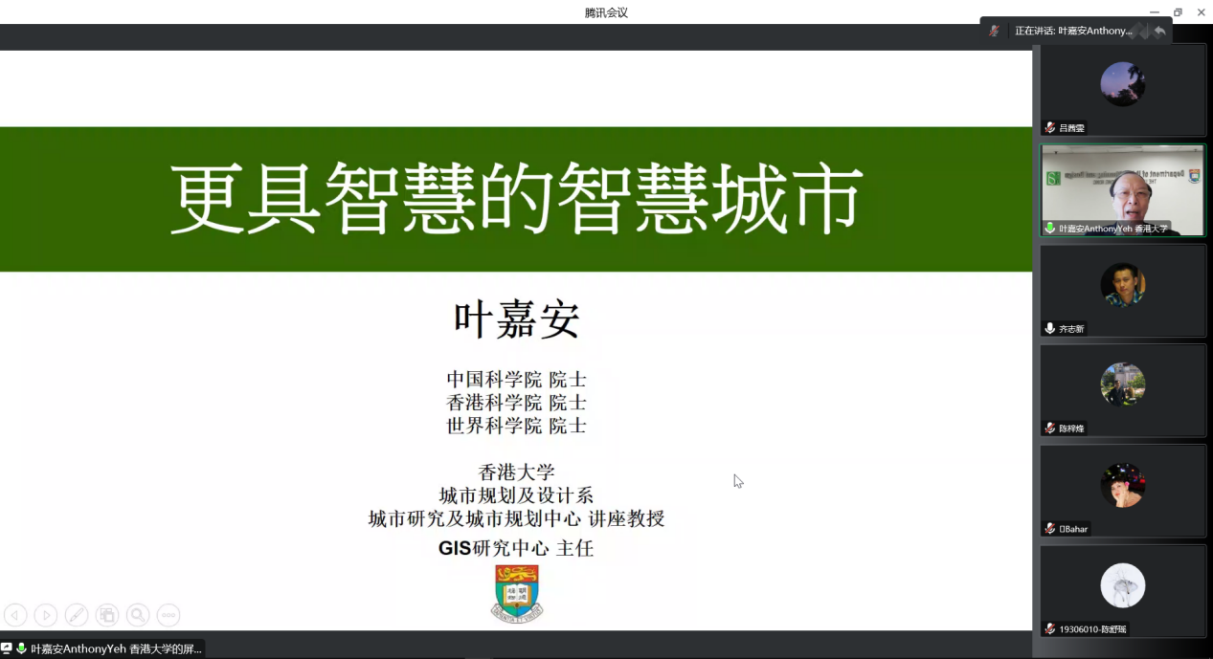Advance to the next slide arrow
The image size is (1213, 659).
[x=46, y=615]
